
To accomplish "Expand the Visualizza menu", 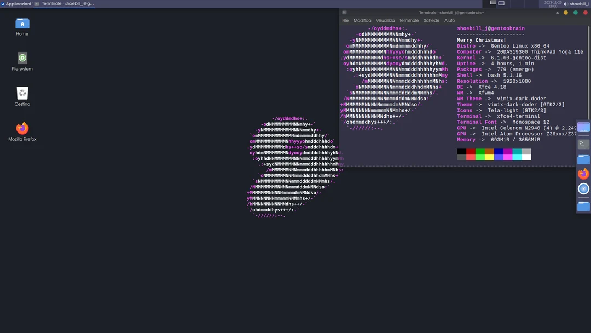I will tap(385, 20).
